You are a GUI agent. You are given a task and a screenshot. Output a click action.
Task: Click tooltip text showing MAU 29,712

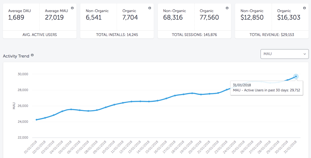click(x=266, y=90)
